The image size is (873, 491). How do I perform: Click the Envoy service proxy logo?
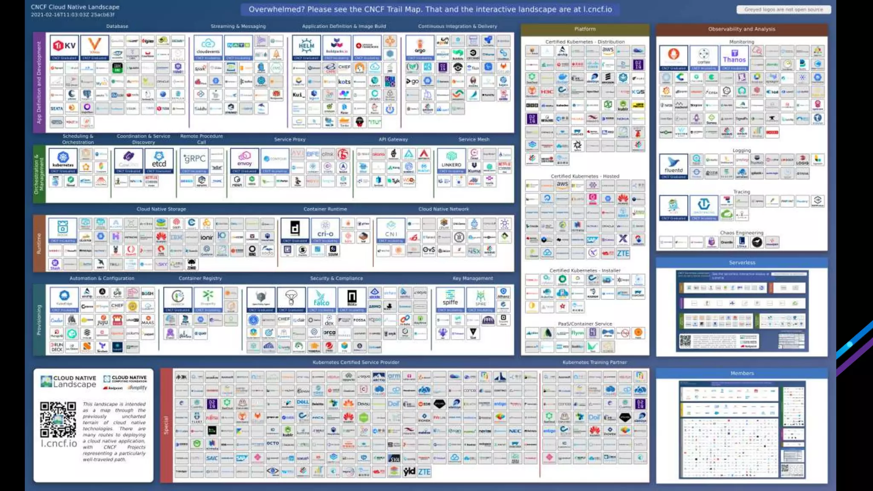pos(244,160)
